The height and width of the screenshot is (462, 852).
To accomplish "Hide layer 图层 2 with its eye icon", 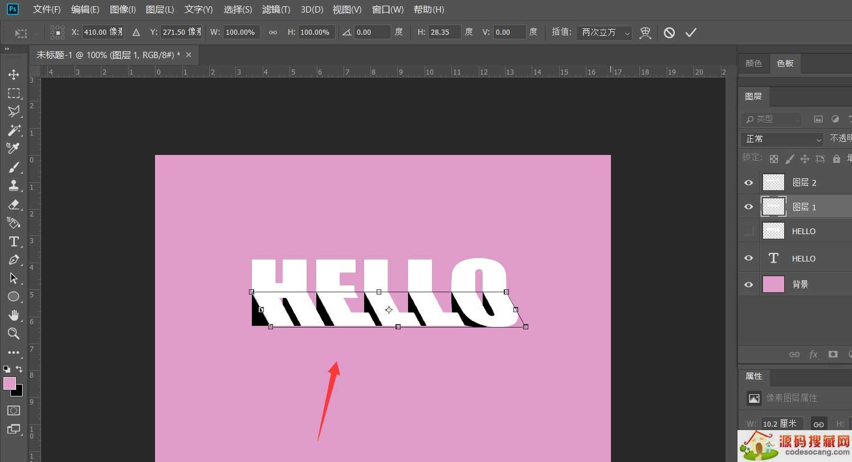I will click(749, 182).
